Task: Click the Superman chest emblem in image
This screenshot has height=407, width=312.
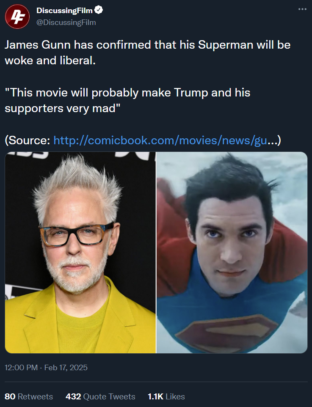Action: click(227, 332)
